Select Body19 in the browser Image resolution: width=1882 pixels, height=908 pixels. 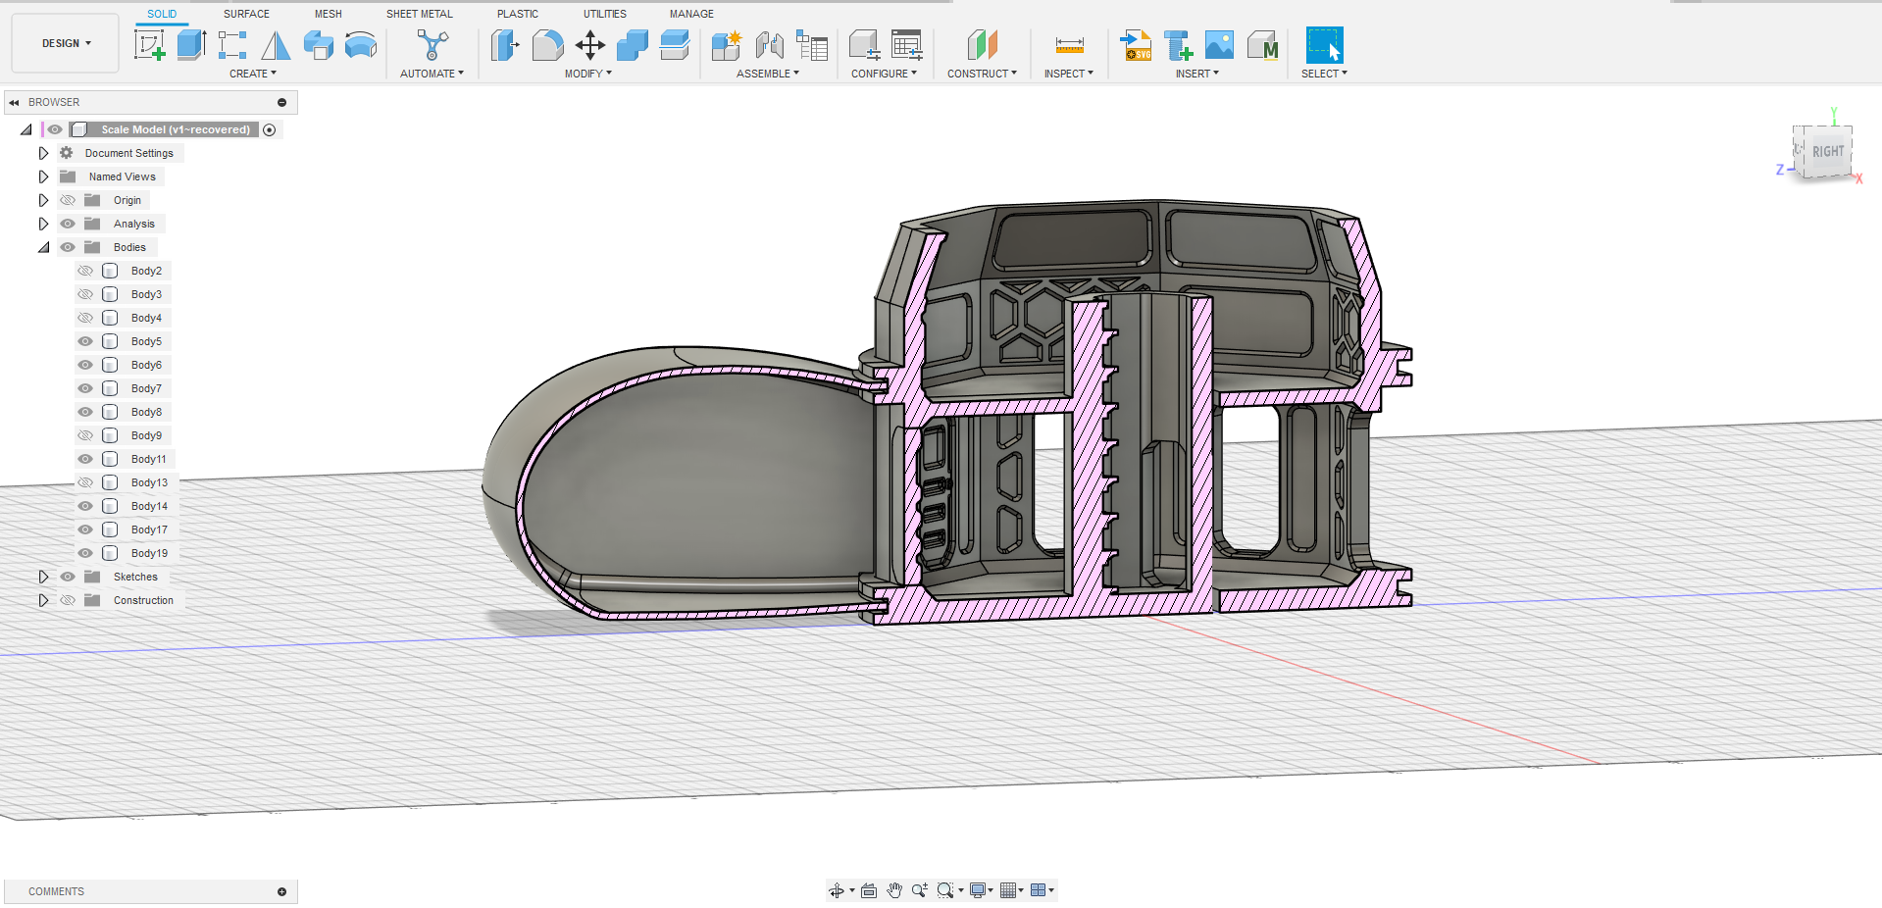[x=149, y=553]
